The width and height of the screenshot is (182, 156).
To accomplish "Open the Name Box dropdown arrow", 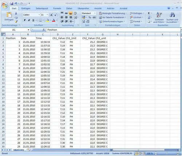I will [x=28, y=30].
